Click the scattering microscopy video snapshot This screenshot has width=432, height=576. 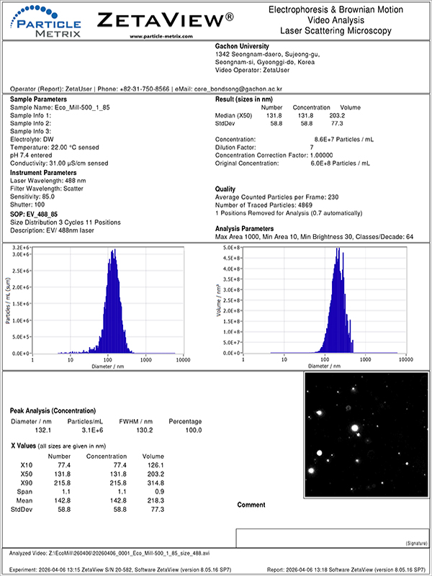click(362, 434)
